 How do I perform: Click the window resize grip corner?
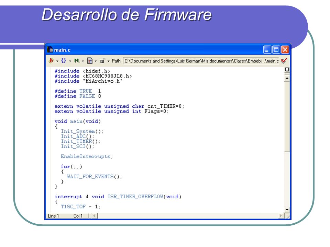287,216
